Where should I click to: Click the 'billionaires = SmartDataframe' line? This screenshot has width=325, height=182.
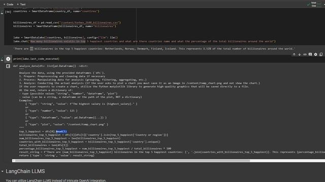tap(64, 26)
